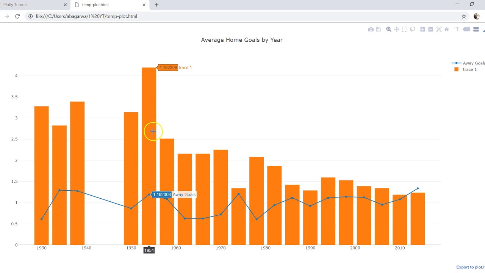Click the save and edit disk icon
The height and width of the screenshot is (273, 485).
click(379, 30)
